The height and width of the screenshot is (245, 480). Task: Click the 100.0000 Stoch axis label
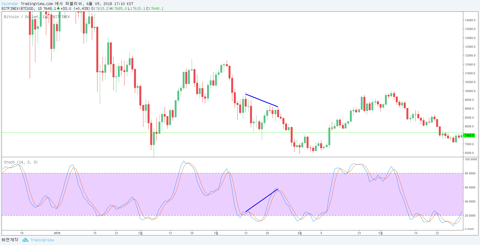click(471, 159)
